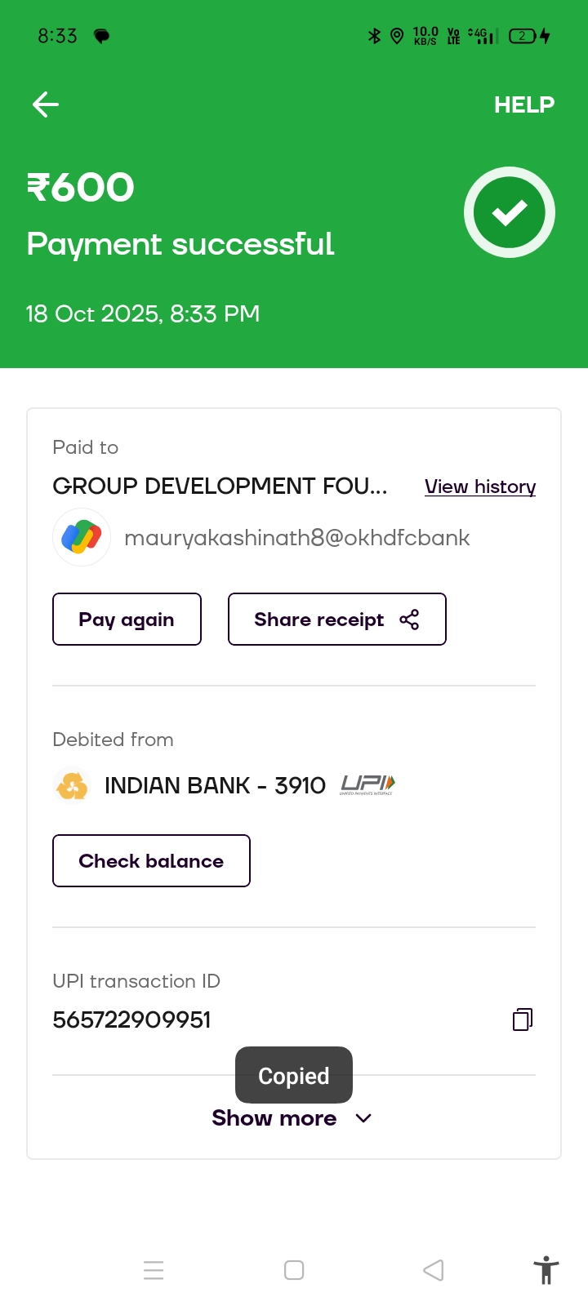Tap the Google Pay logo icon
Viewport: 588px width, 1306px height.
pyautogui.click(x=82, y=537)
